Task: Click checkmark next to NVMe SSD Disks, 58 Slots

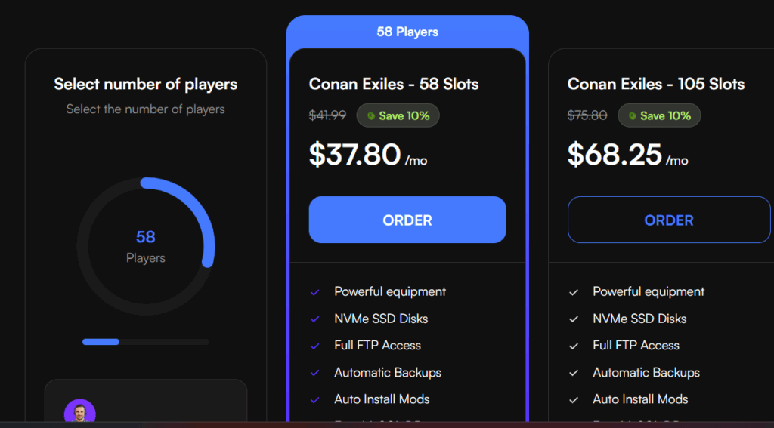Action: point(314,319)
